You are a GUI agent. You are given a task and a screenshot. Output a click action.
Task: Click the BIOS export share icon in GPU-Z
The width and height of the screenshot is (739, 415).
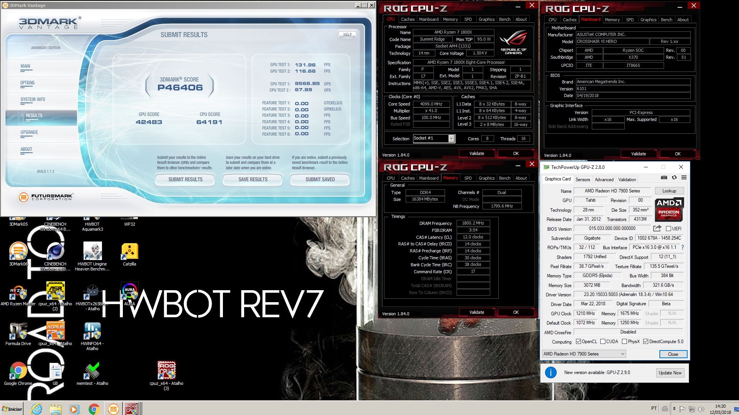coord(657,228)
